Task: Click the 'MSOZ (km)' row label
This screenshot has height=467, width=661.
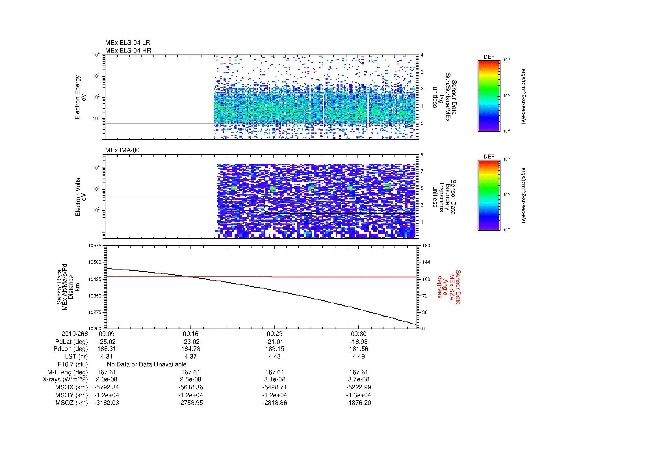Action: click(72, 403)
